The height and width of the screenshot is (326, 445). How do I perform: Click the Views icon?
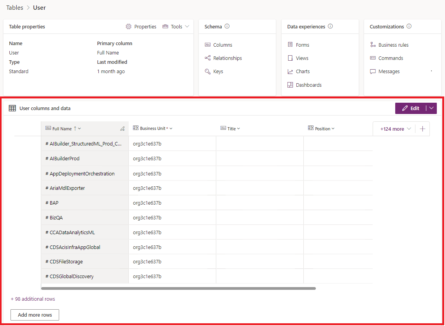pyautogui.click(x=290, y=58)
